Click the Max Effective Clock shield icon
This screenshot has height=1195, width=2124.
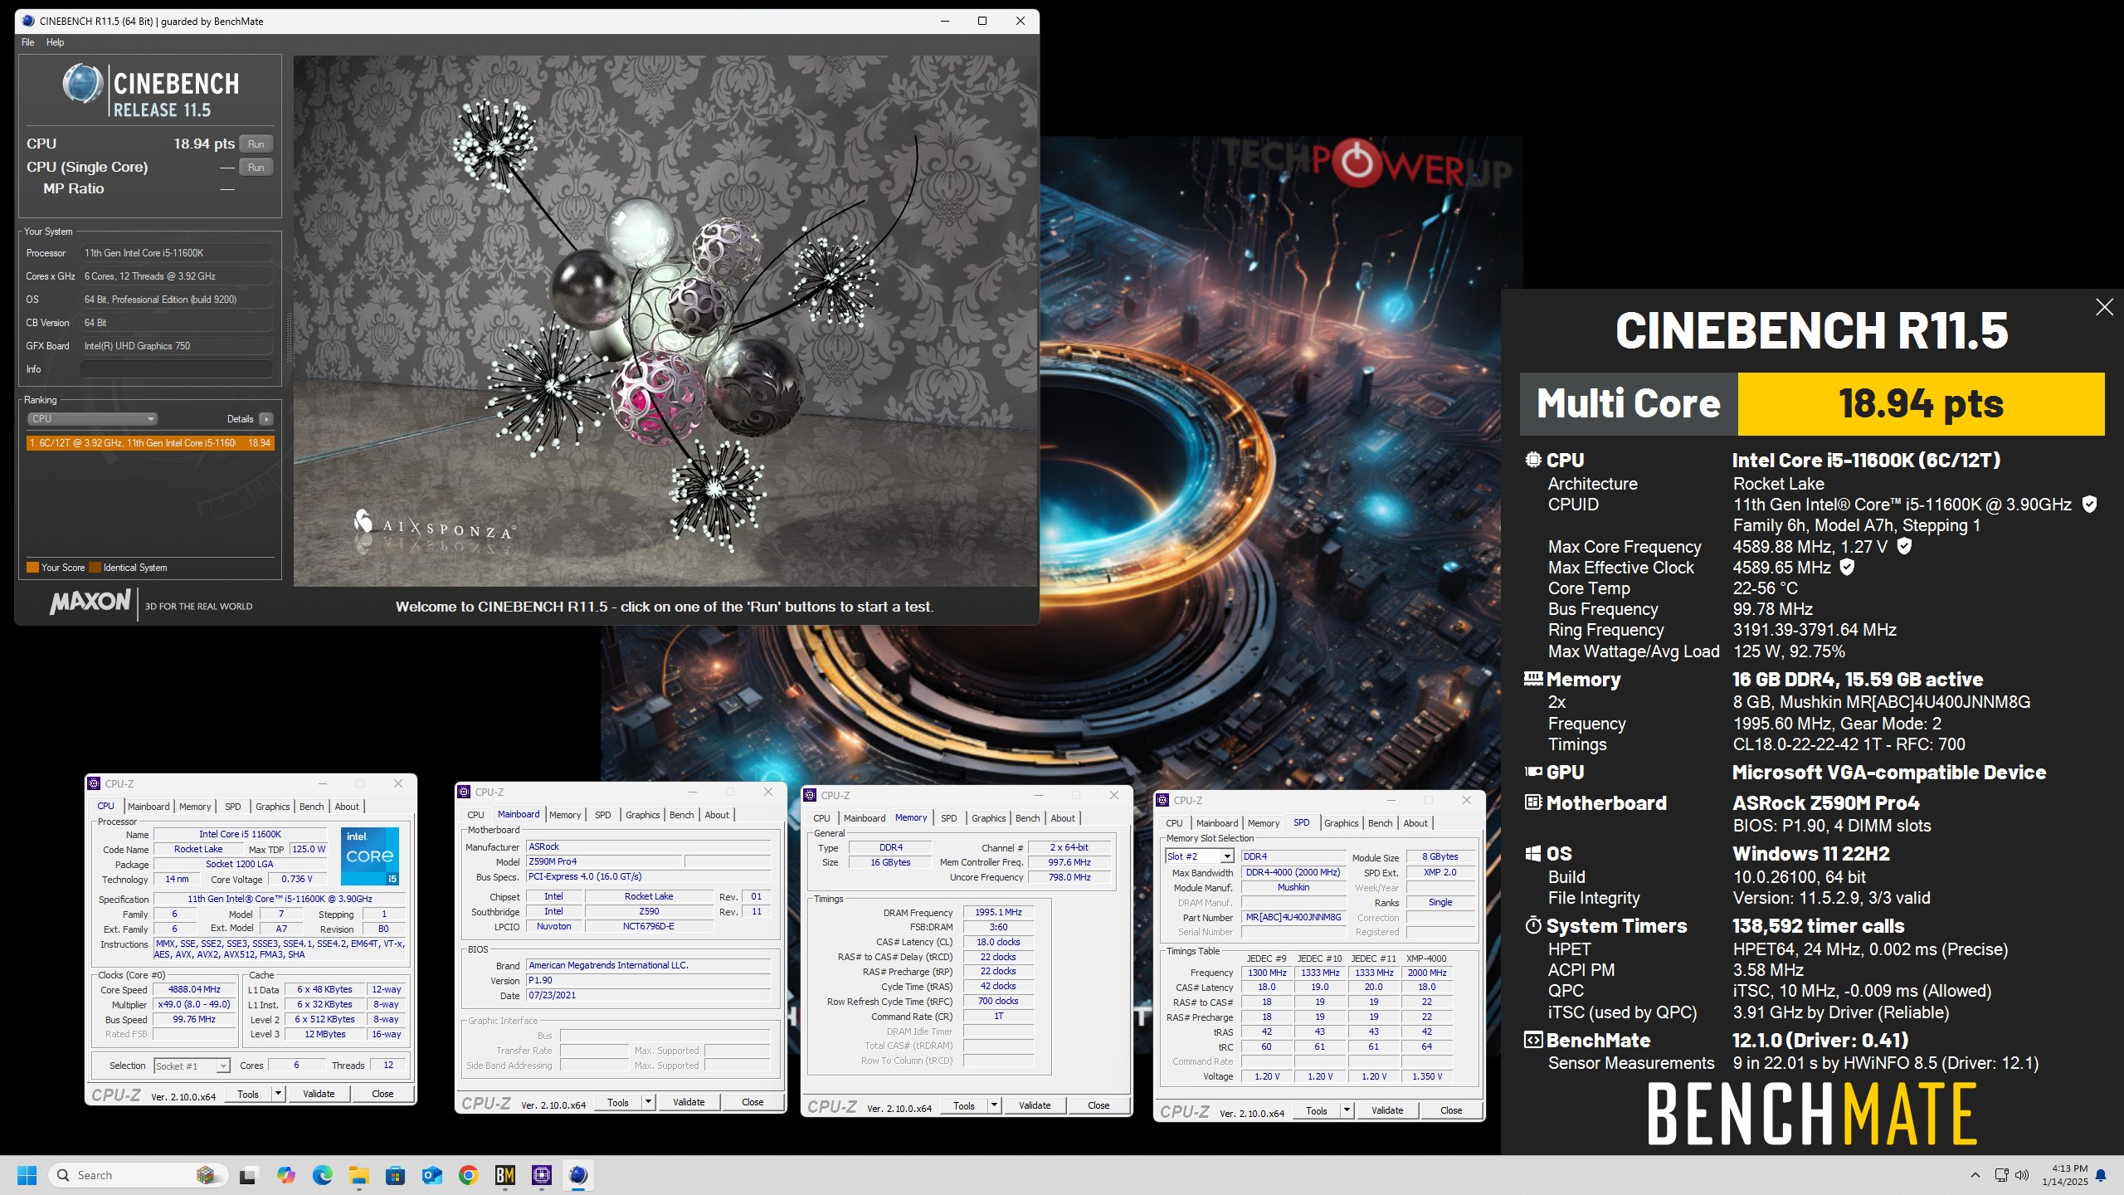1847,567
